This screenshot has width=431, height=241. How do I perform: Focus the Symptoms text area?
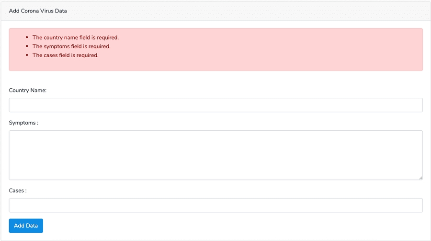(215, 155)
